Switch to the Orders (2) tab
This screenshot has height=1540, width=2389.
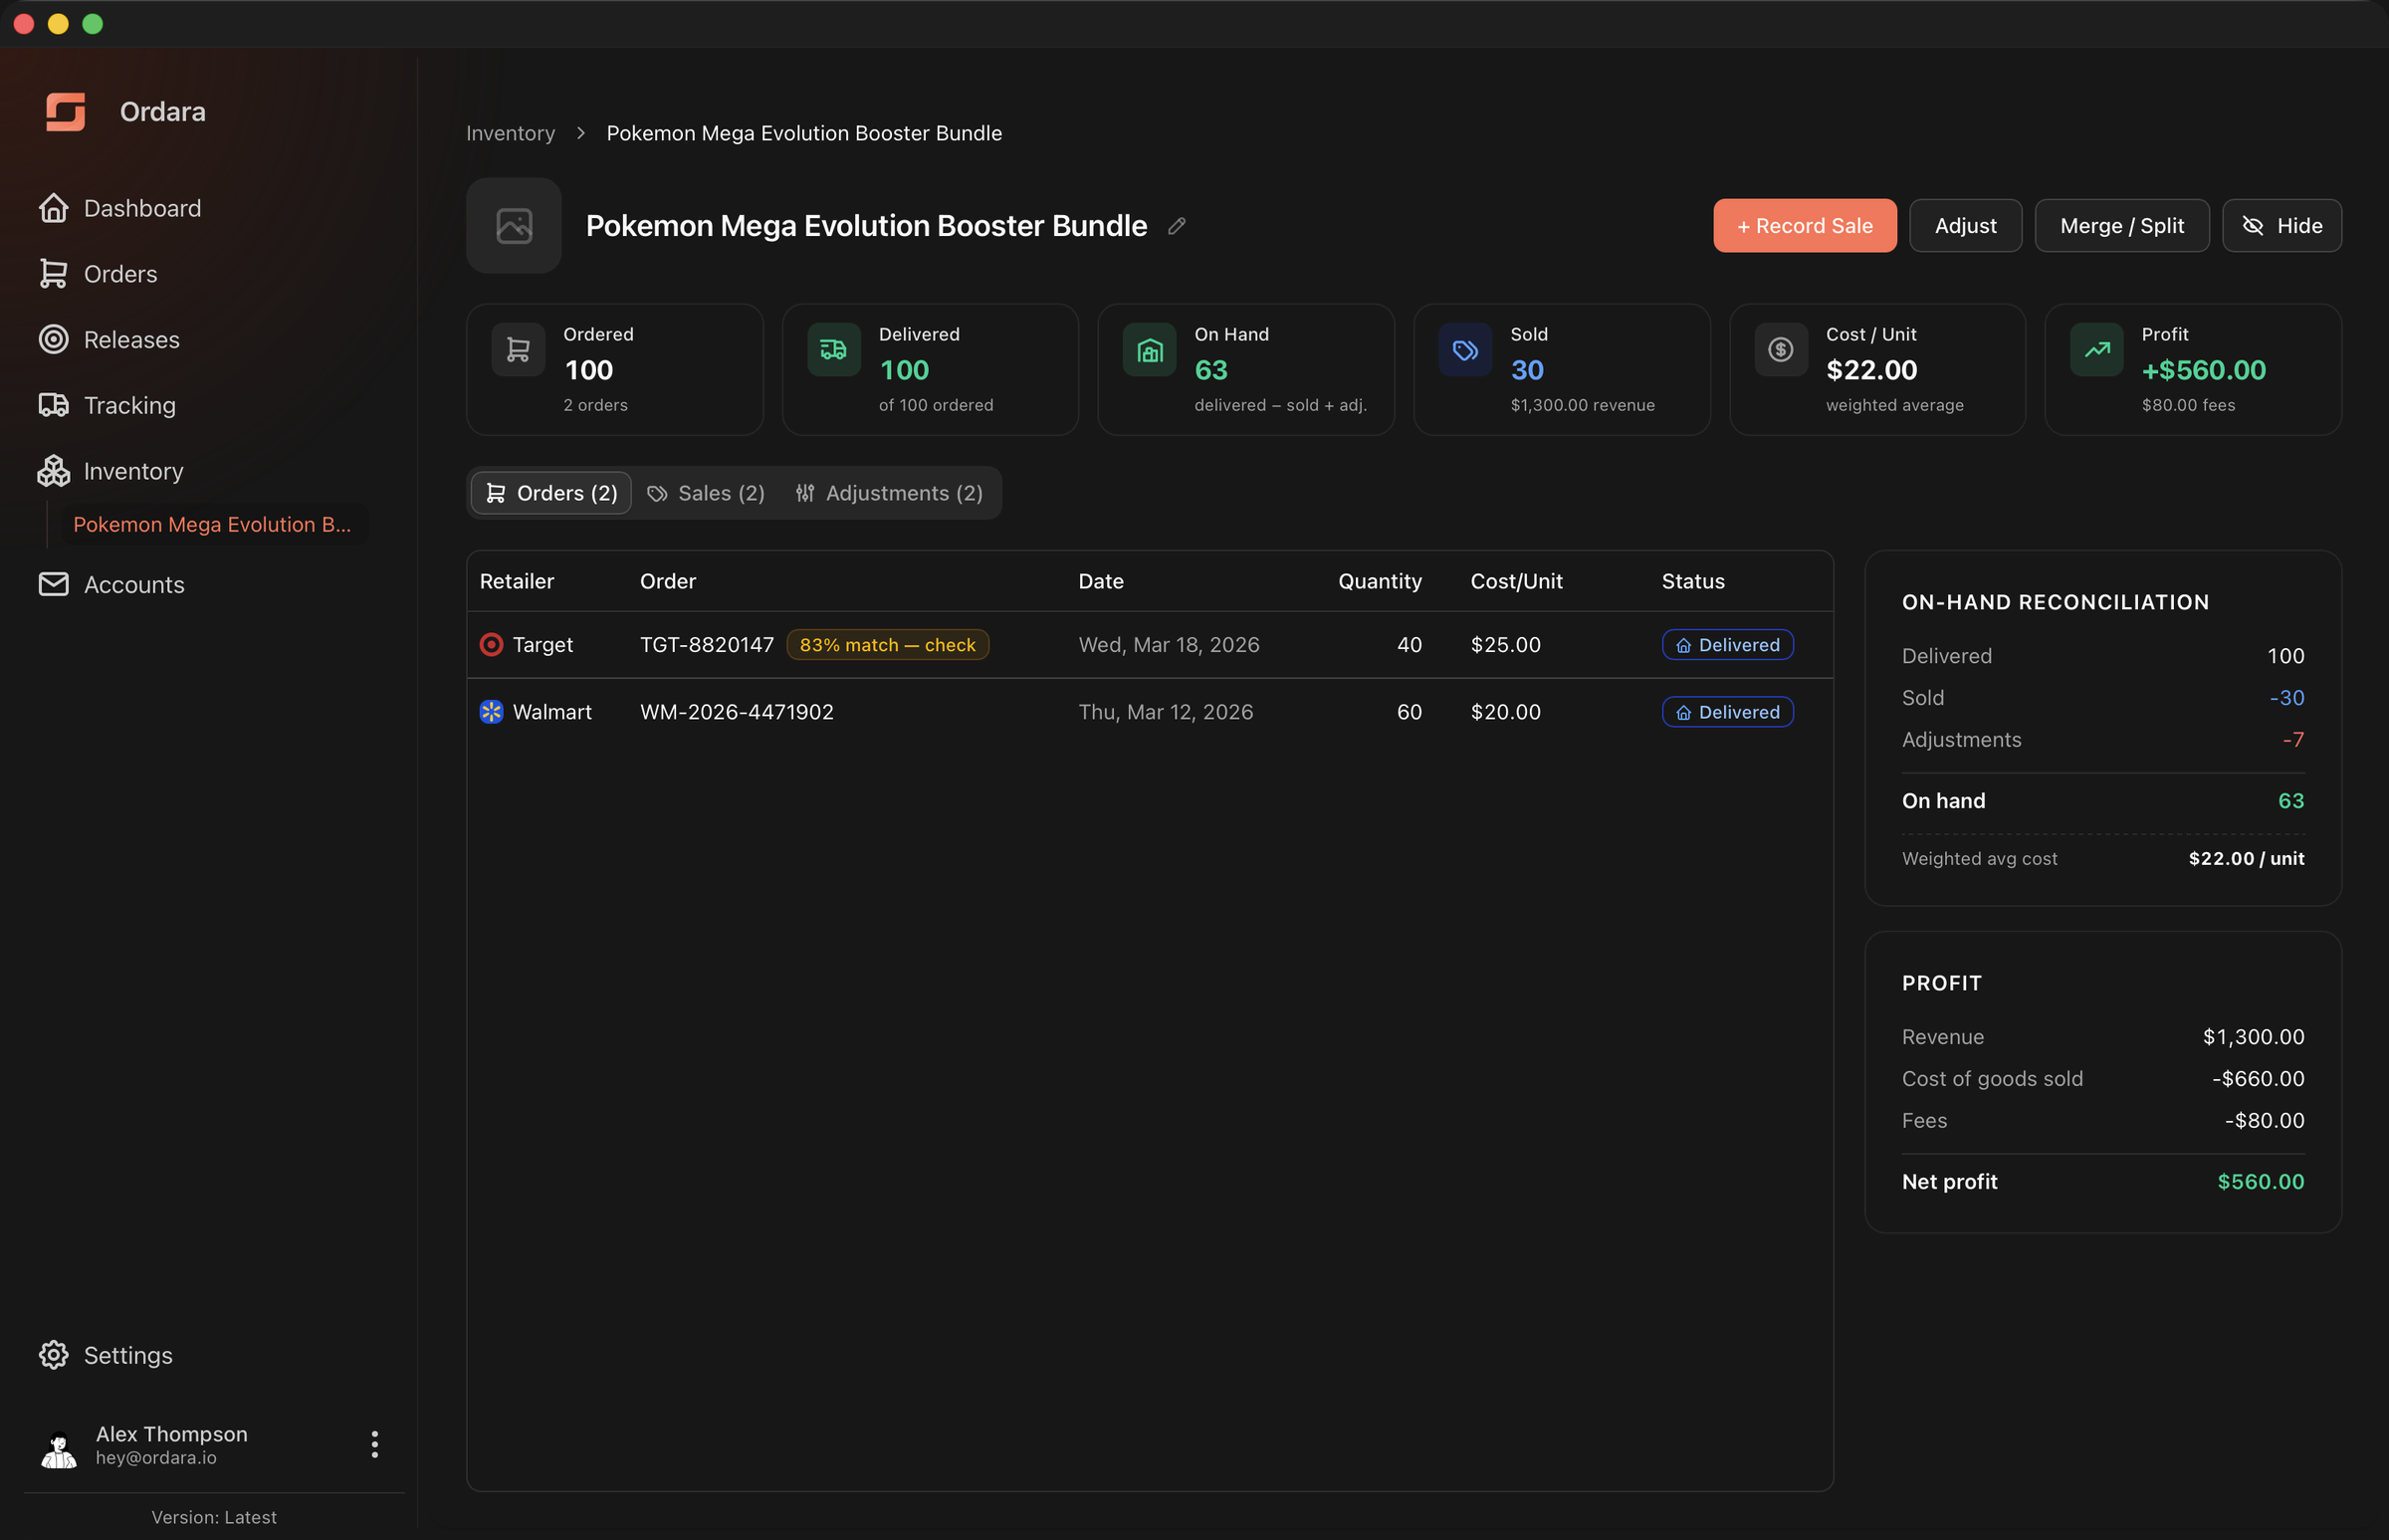pos(551,493)
